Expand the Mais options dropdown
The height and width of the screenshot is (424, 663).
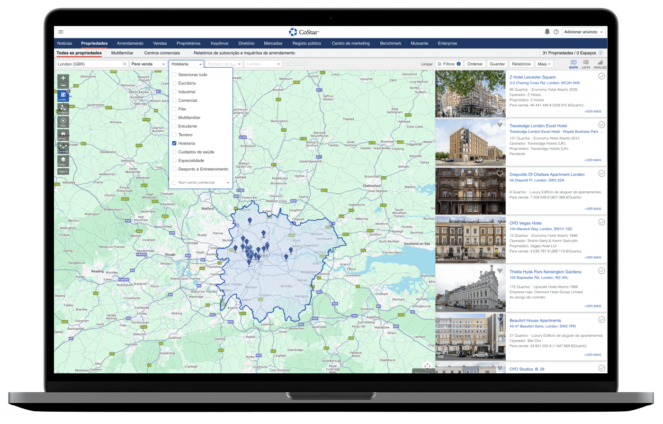tap(544, 64)
